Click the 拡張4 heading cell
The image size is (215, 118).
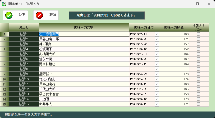point(24,49)
